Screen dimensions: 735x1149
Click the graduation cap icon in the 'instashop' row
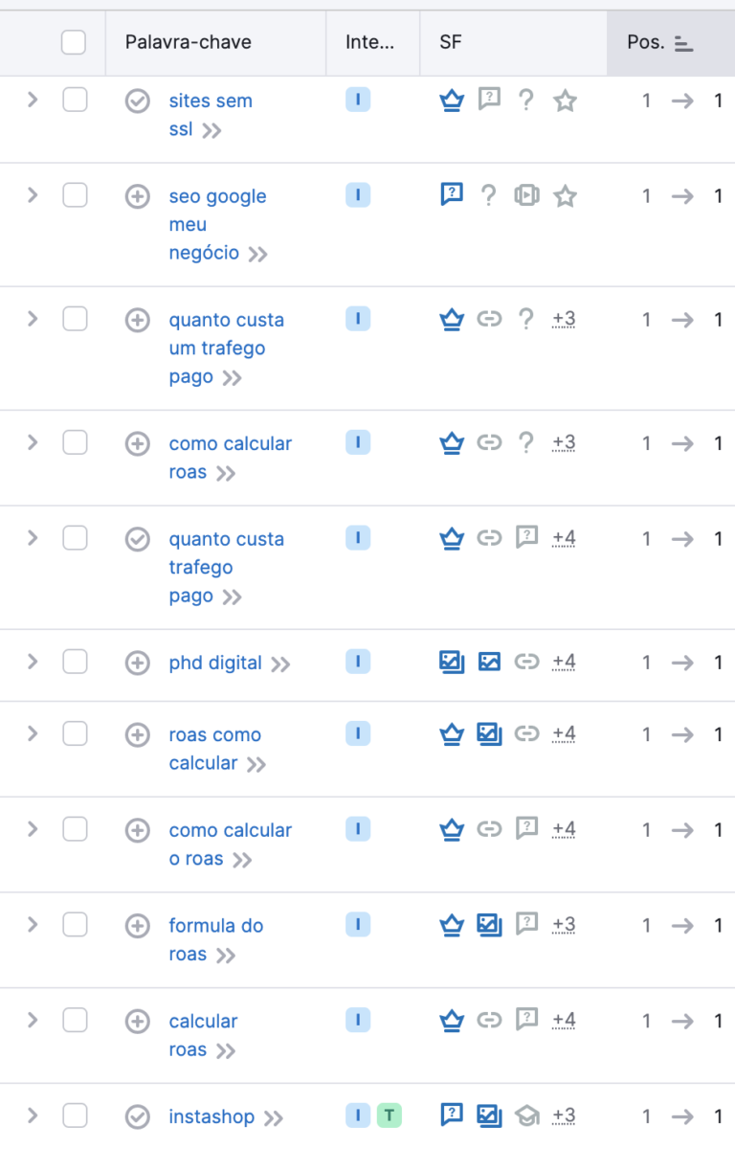526,1115
